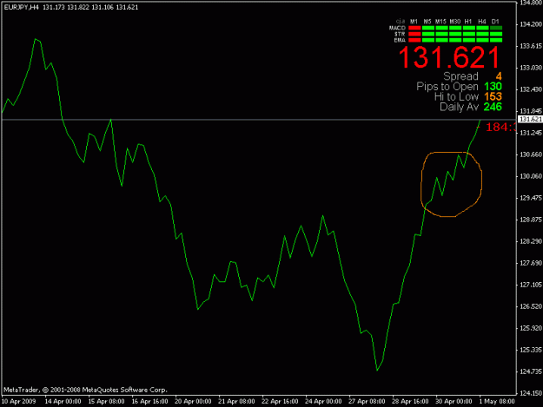Click the 24 Apr 00:00 time label
This screenshot has width=543, height=407.
coord(323,402)
